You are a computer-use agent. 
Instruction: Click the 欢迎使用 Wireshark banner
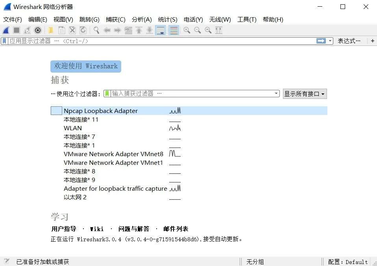pyautogui.click(x=86, y=66)
